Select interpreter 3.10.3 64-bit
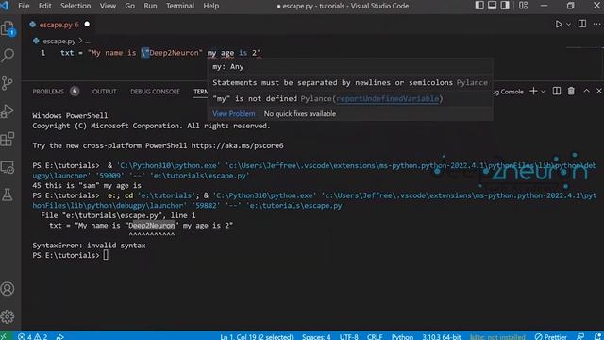604x340 pixels. click(442, 336)
